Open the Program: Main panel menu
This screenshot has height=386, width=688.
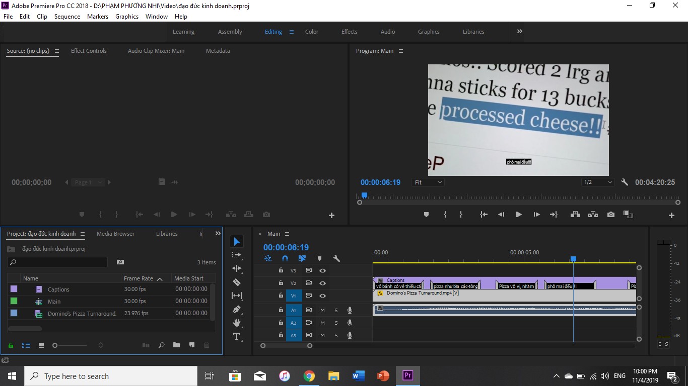tap(401, 51)
